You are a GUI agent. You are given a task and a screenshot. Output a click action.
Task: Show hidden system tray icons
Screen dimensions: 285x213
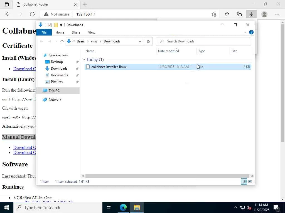pyautogui.click(x=235, y=207)
